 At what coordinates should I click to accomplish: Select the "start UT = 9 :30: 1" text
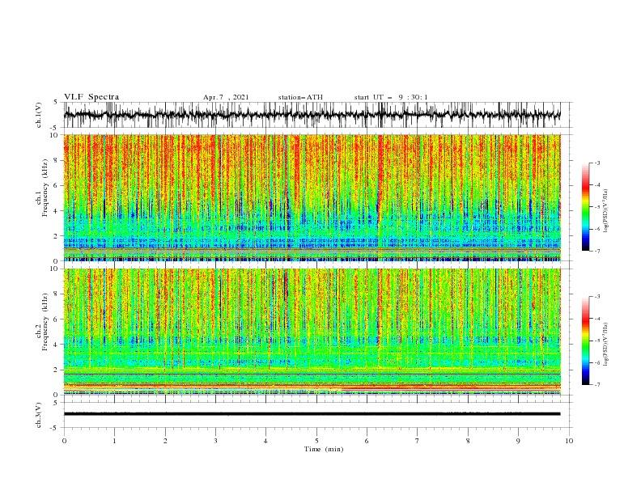(391, 97)
